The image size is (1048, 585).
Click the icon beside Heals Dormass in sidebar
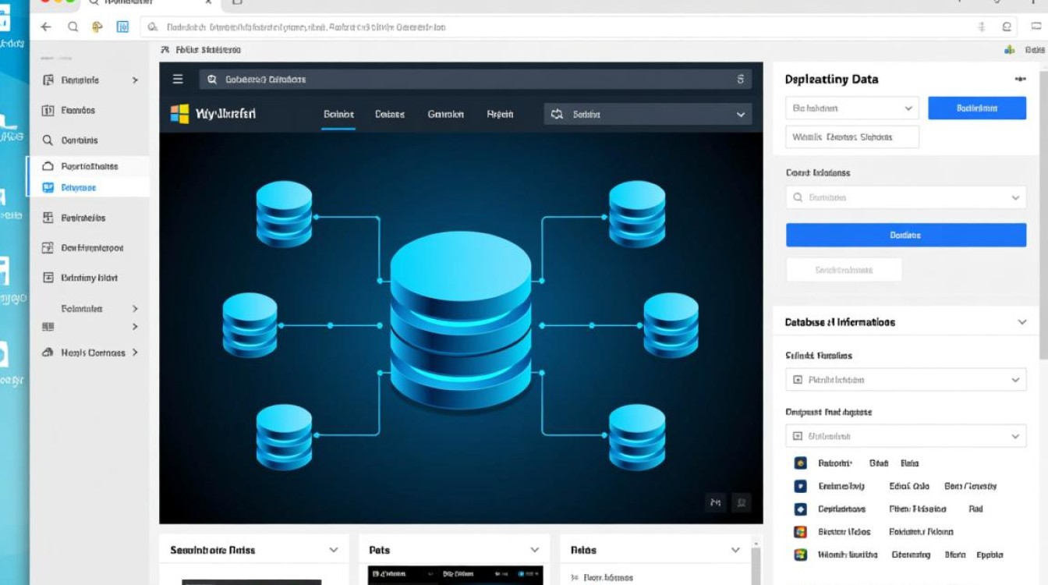click(48, 353)
